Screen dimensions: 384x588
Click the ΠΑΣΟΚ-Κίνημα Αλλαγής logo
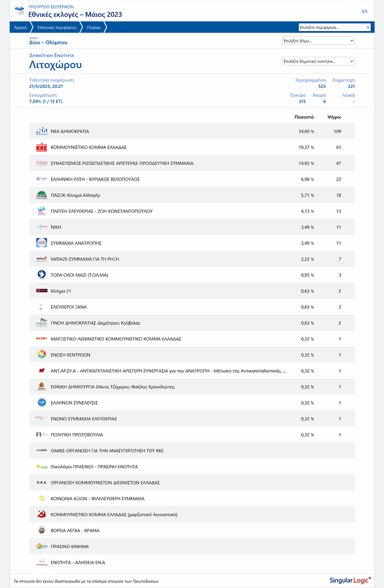pyautogui.click(x=41, y=195)
